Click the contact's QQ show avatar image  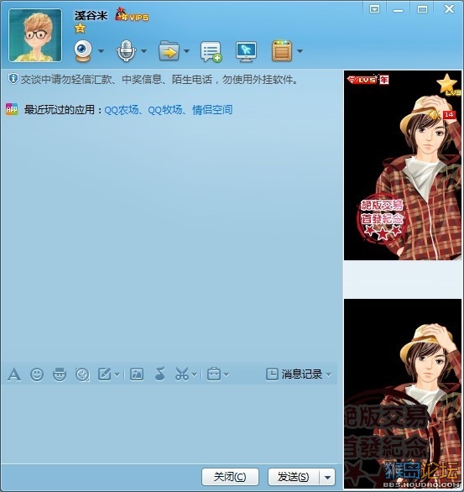click(x=403, y=165)
